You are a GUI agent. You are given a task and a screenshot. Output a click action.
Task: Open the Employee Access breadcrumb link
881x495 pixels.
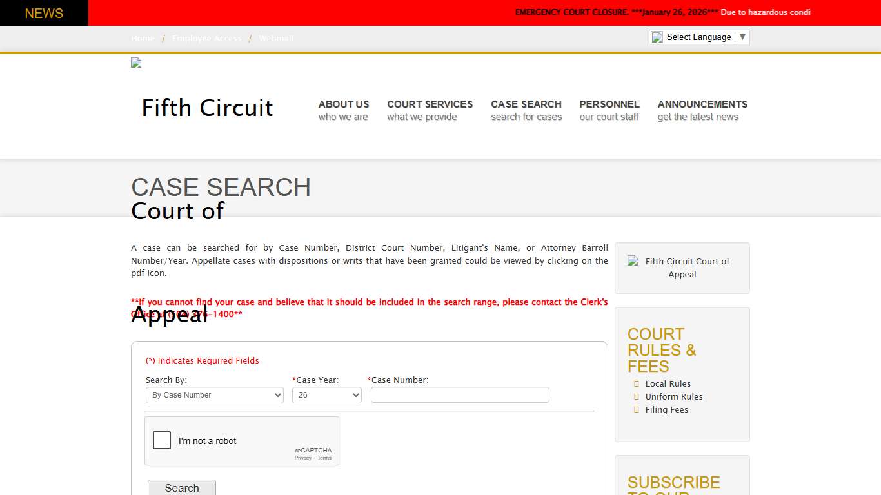coord(206,38)
